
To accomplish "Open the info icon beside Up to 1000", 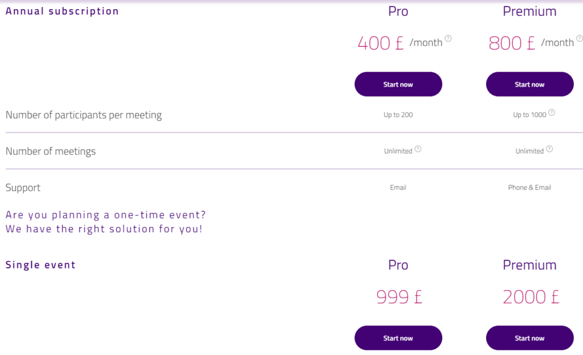I will pos(552,113).
